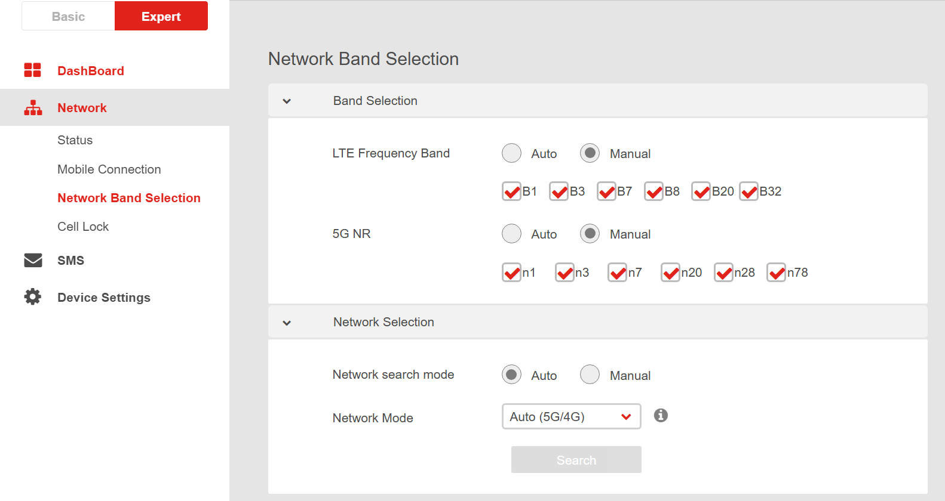Open the Network Status link
This screenshot has height=501, width=945.
[x=75, y=140]
